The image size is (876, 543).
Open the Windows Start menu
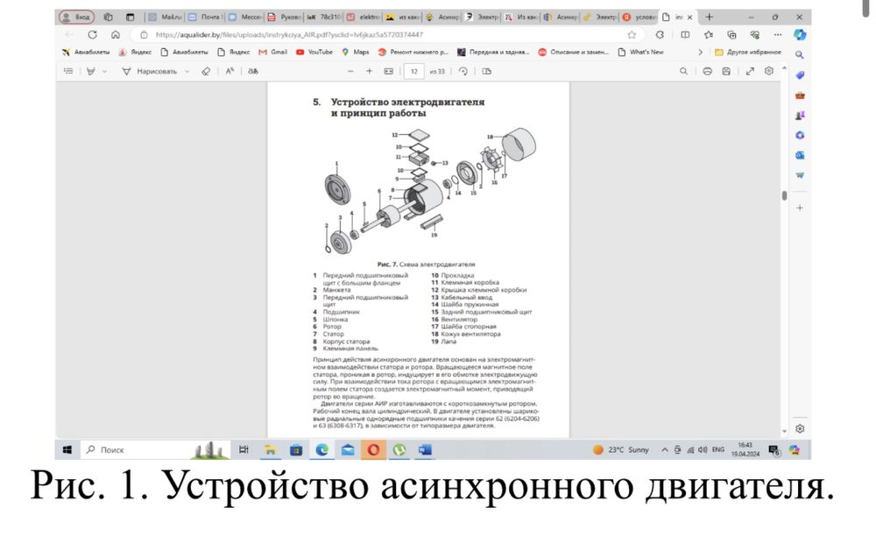[x=67, y=449]
